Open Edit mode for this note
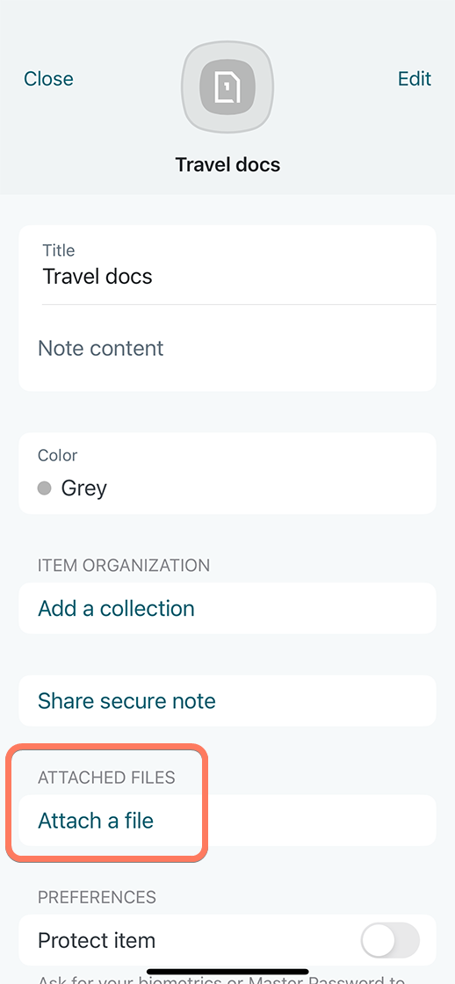The image size is (455, 984). pyautogui.click(x=415, y=78)
